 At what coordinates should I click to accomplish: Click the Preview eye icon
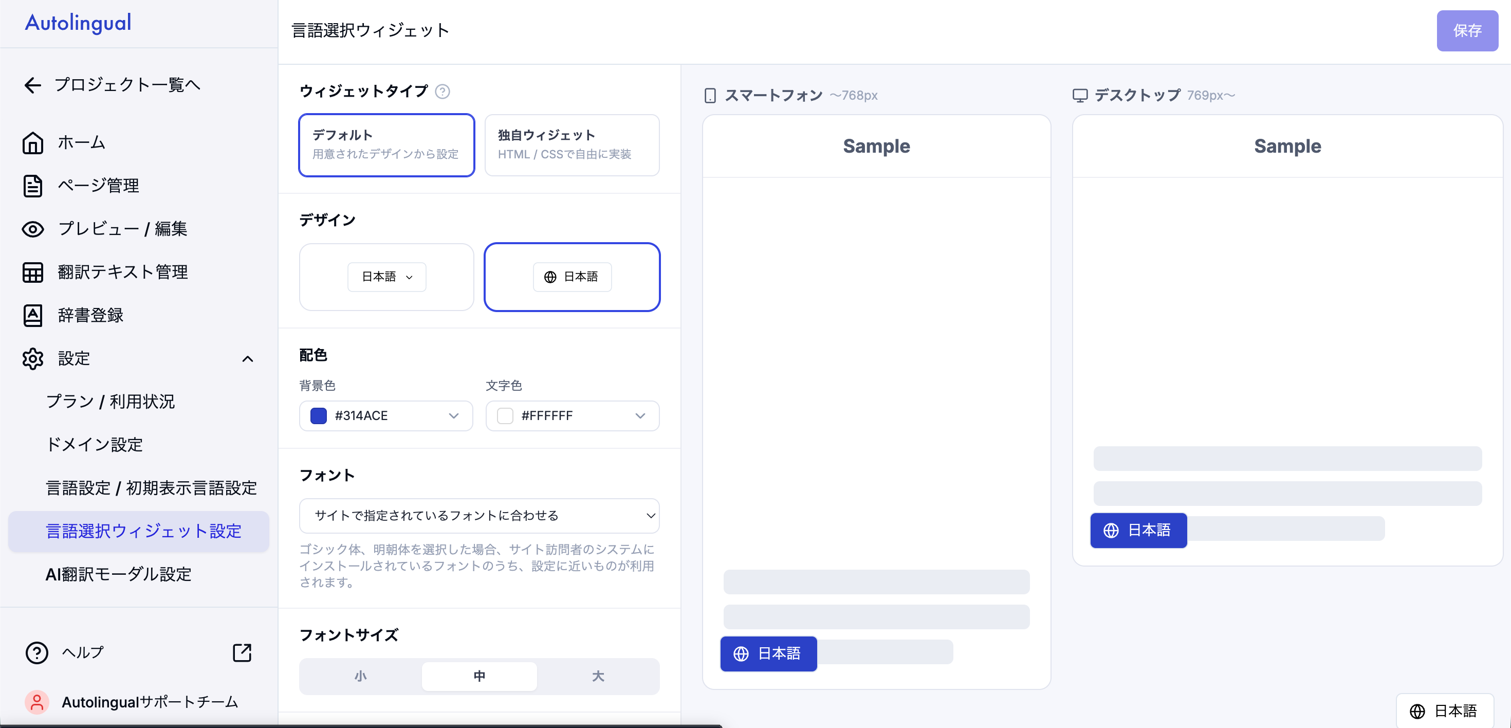coord(33,229)
